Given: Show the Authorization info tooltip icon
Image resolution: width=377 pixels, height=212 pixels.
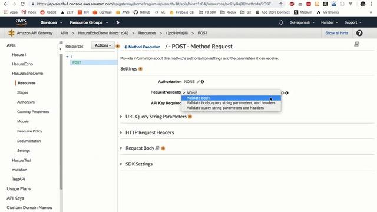Looking at the screenshot, I should click(x=203, y=82).
